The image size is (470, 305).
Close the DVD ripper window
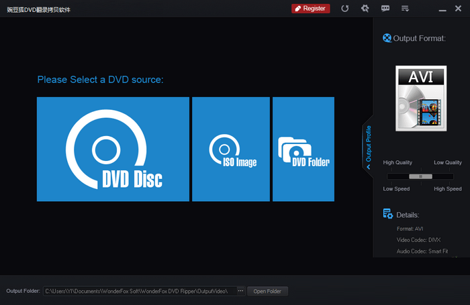[x=459, y=9]
